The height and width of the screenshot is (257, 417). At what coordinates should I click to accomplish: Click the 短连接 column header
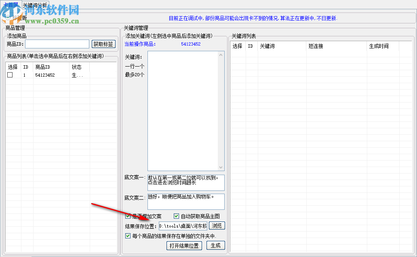click(x=337, y=46)
